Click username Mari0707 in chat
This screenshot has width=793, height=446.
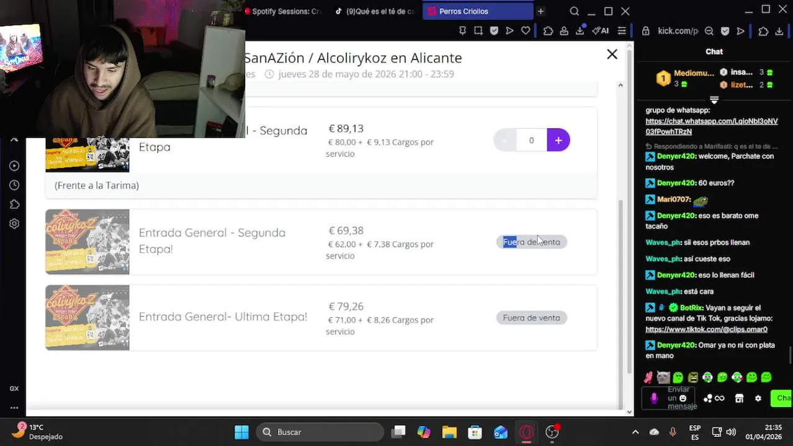tap(673, 199)
